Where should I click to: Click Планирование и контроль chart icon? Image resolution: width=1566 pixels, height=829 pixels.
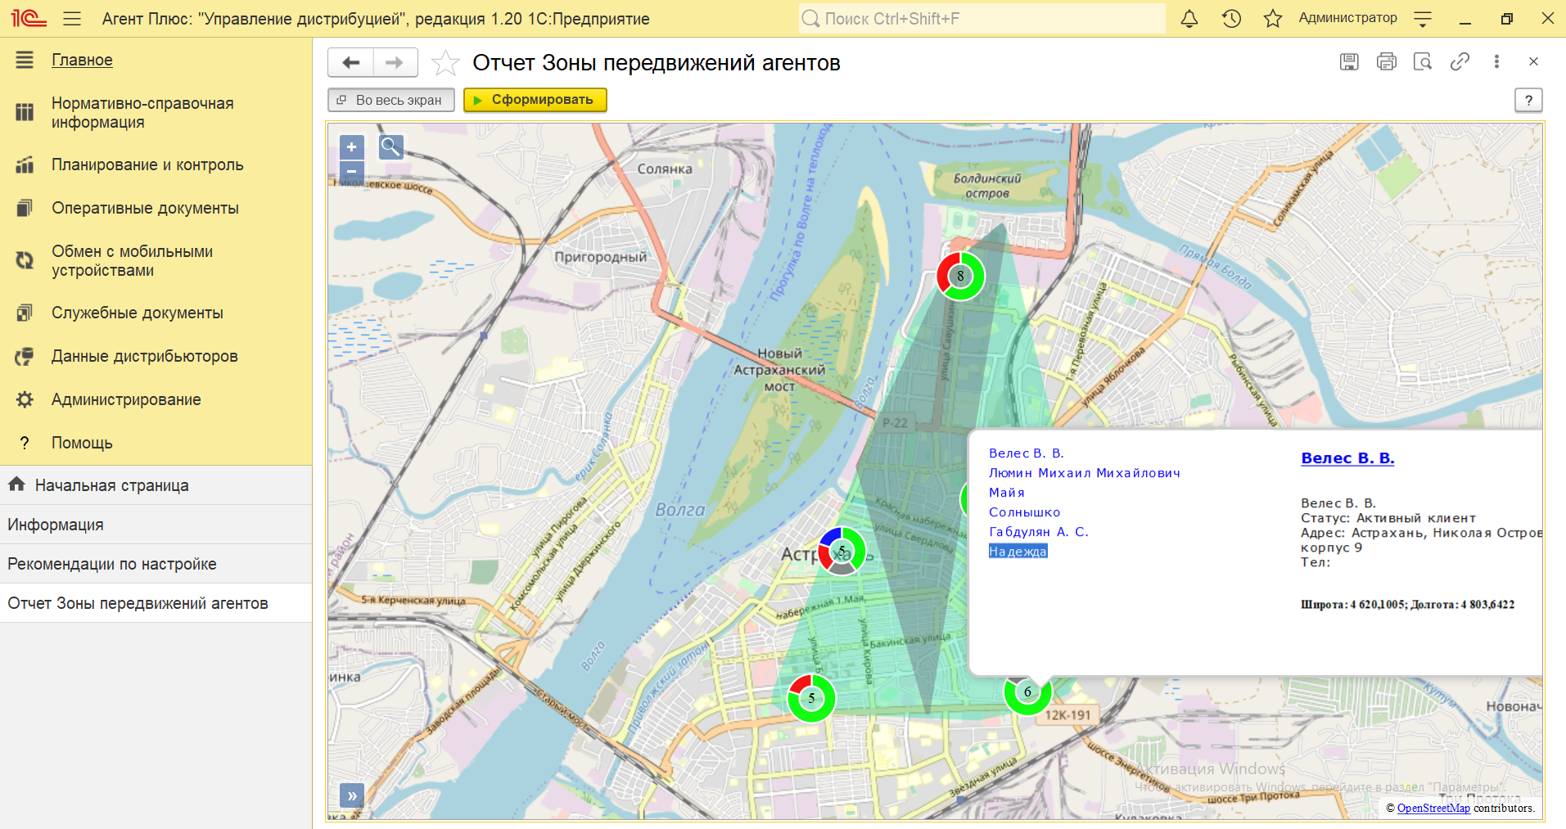coord(25,164)
